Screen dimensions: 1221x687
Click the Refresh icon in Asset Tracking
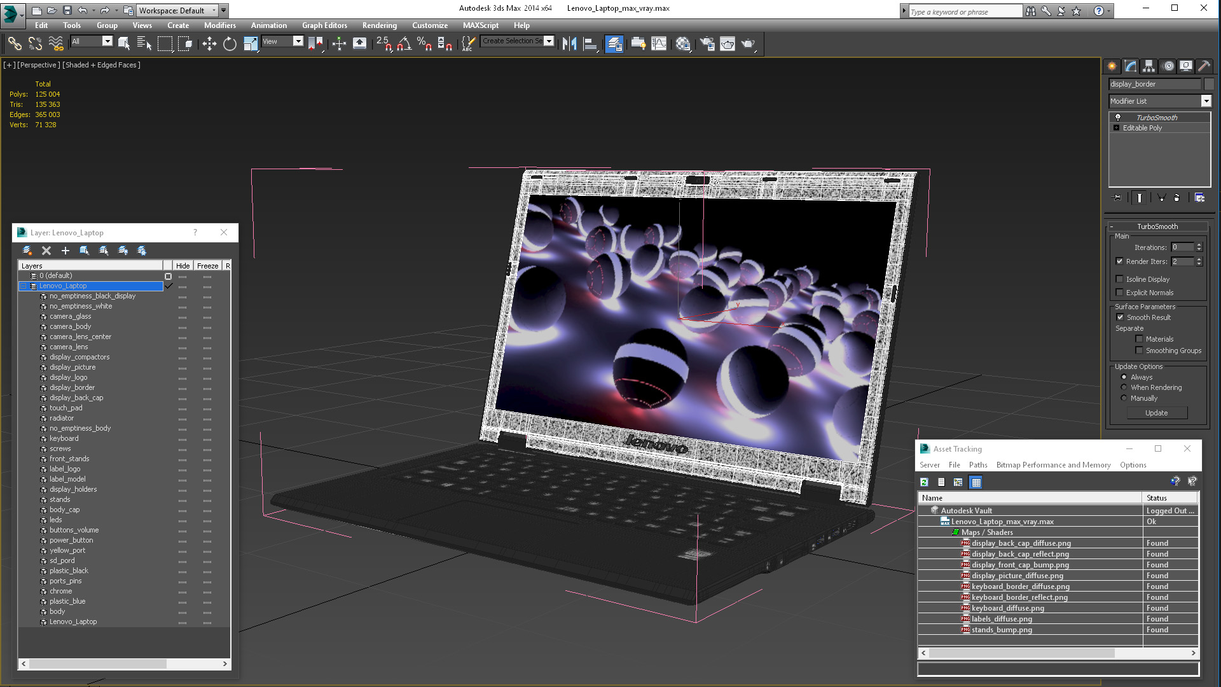pos(924,482)
